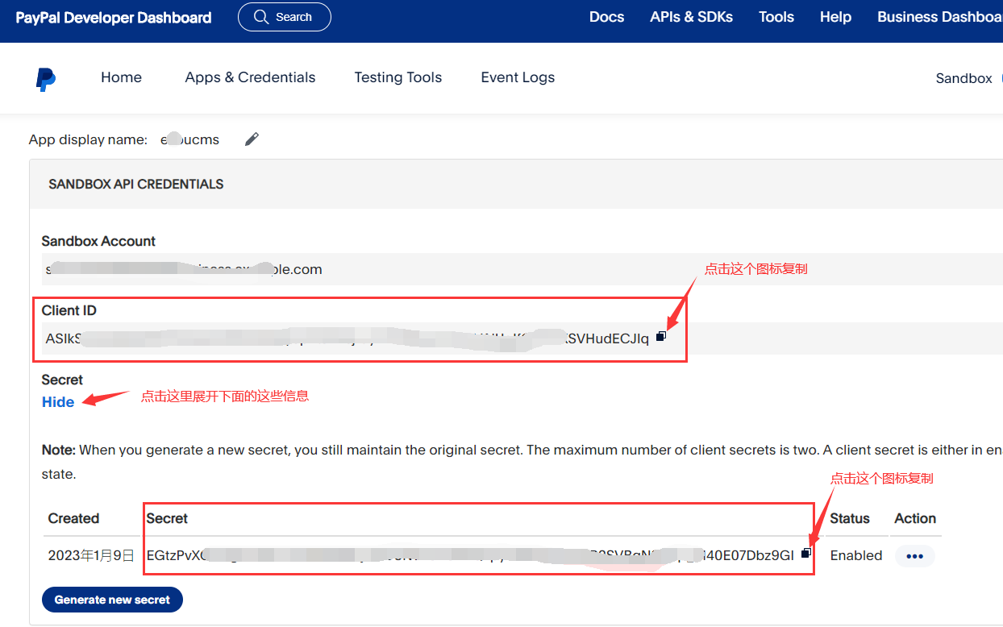Screen dimensions: 1003x627
Task: Click the 2023年1月9日 created date
Action: click(x=91, y=555)
